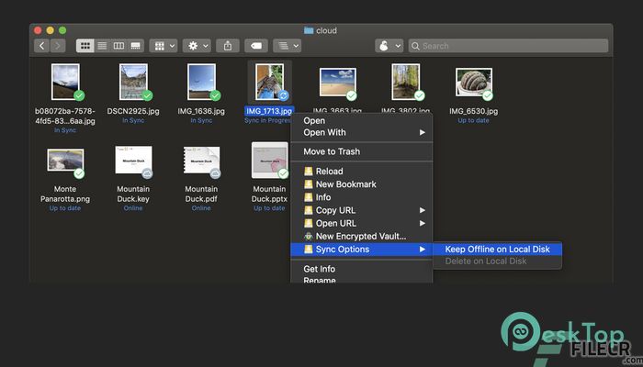Go forward with the right arrow button

click(x=58, y=46)
